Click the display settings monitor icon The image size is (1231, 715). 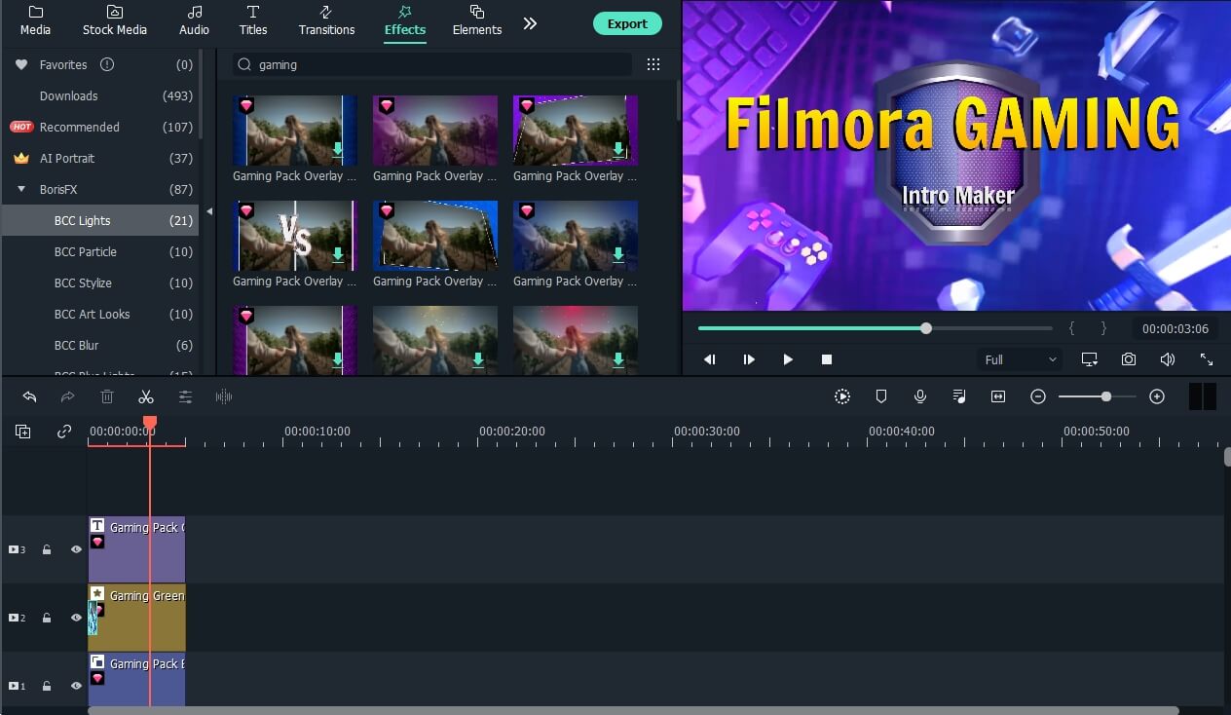click(1090, 359)
